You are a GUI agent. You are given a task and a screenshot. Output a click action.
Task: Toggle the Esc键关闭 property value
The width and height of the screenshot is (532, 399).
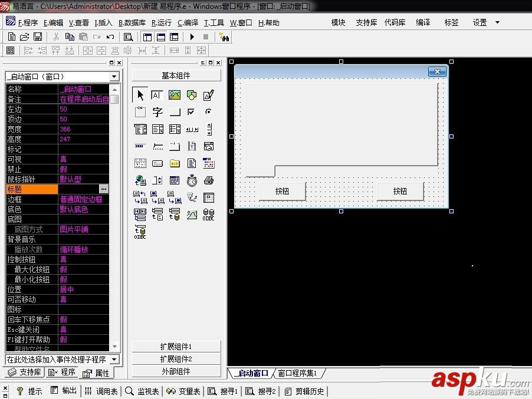[x=84, y=329]
